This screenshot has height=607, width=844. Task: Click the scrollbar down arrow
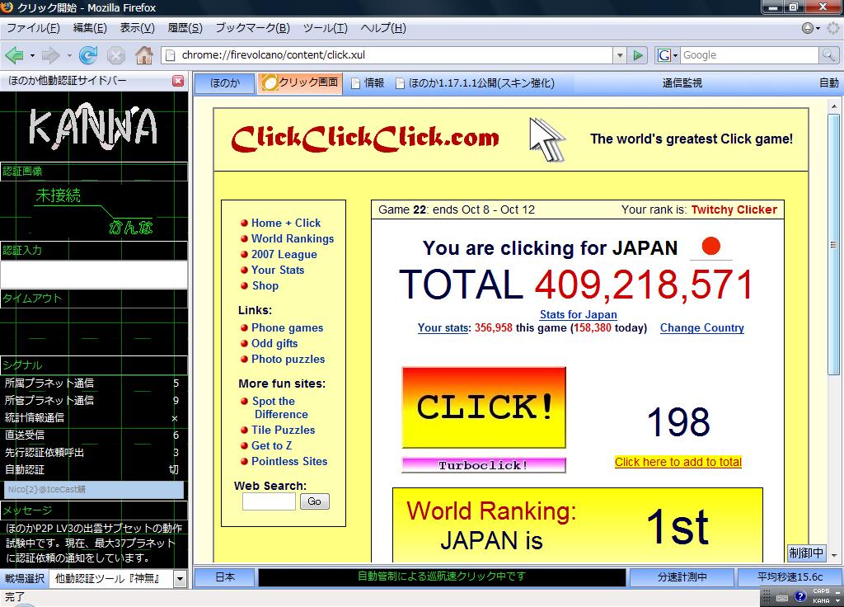point(834,555)
